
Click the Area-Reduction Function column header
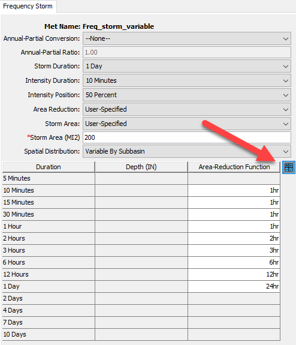[x=234, y=167]
